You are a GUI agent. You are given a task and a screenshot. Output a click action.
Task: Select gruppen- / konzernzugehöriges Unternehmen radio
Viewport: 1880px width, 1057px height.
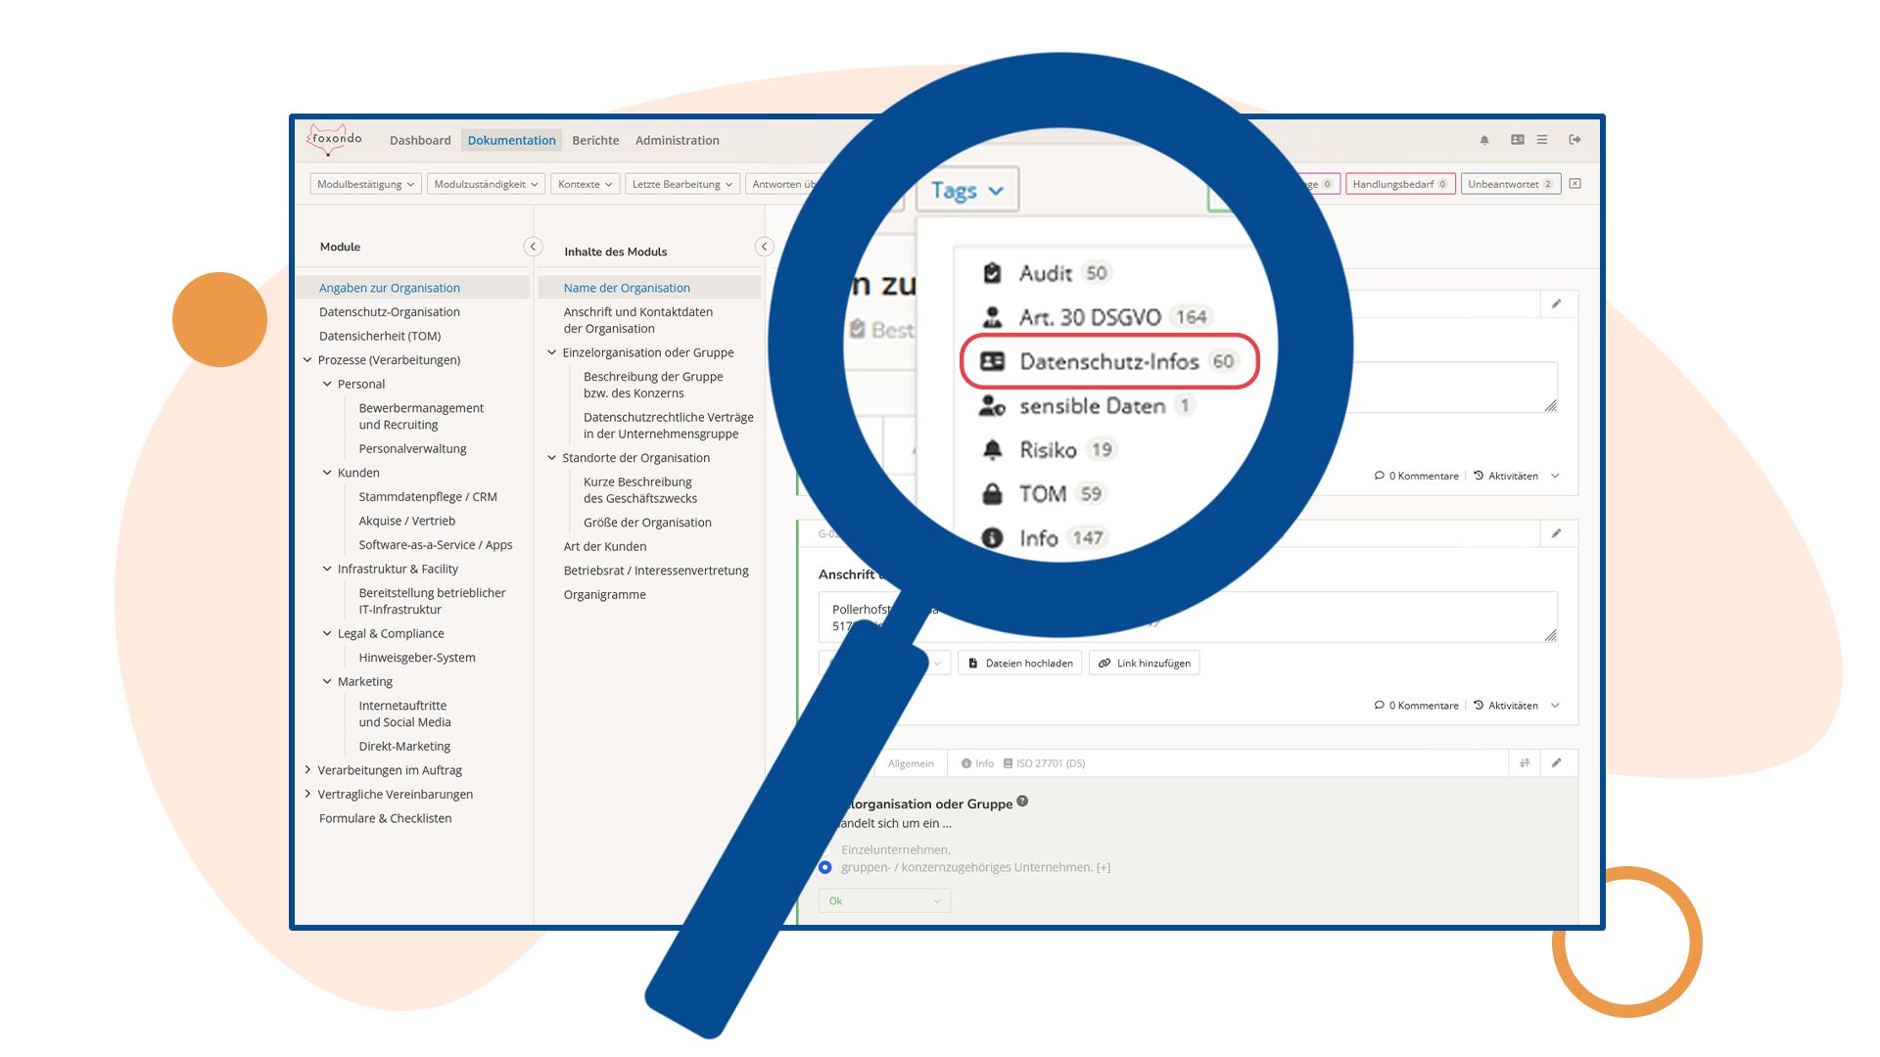[825, 867]
